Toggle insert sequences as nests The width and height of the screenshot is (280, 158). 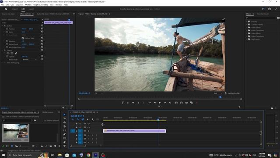(73, 119)
